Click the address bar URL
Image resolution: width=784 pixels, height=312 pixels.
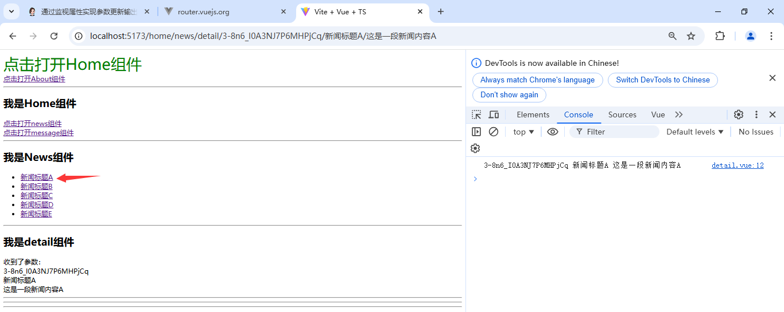click(x=263, y=36)
